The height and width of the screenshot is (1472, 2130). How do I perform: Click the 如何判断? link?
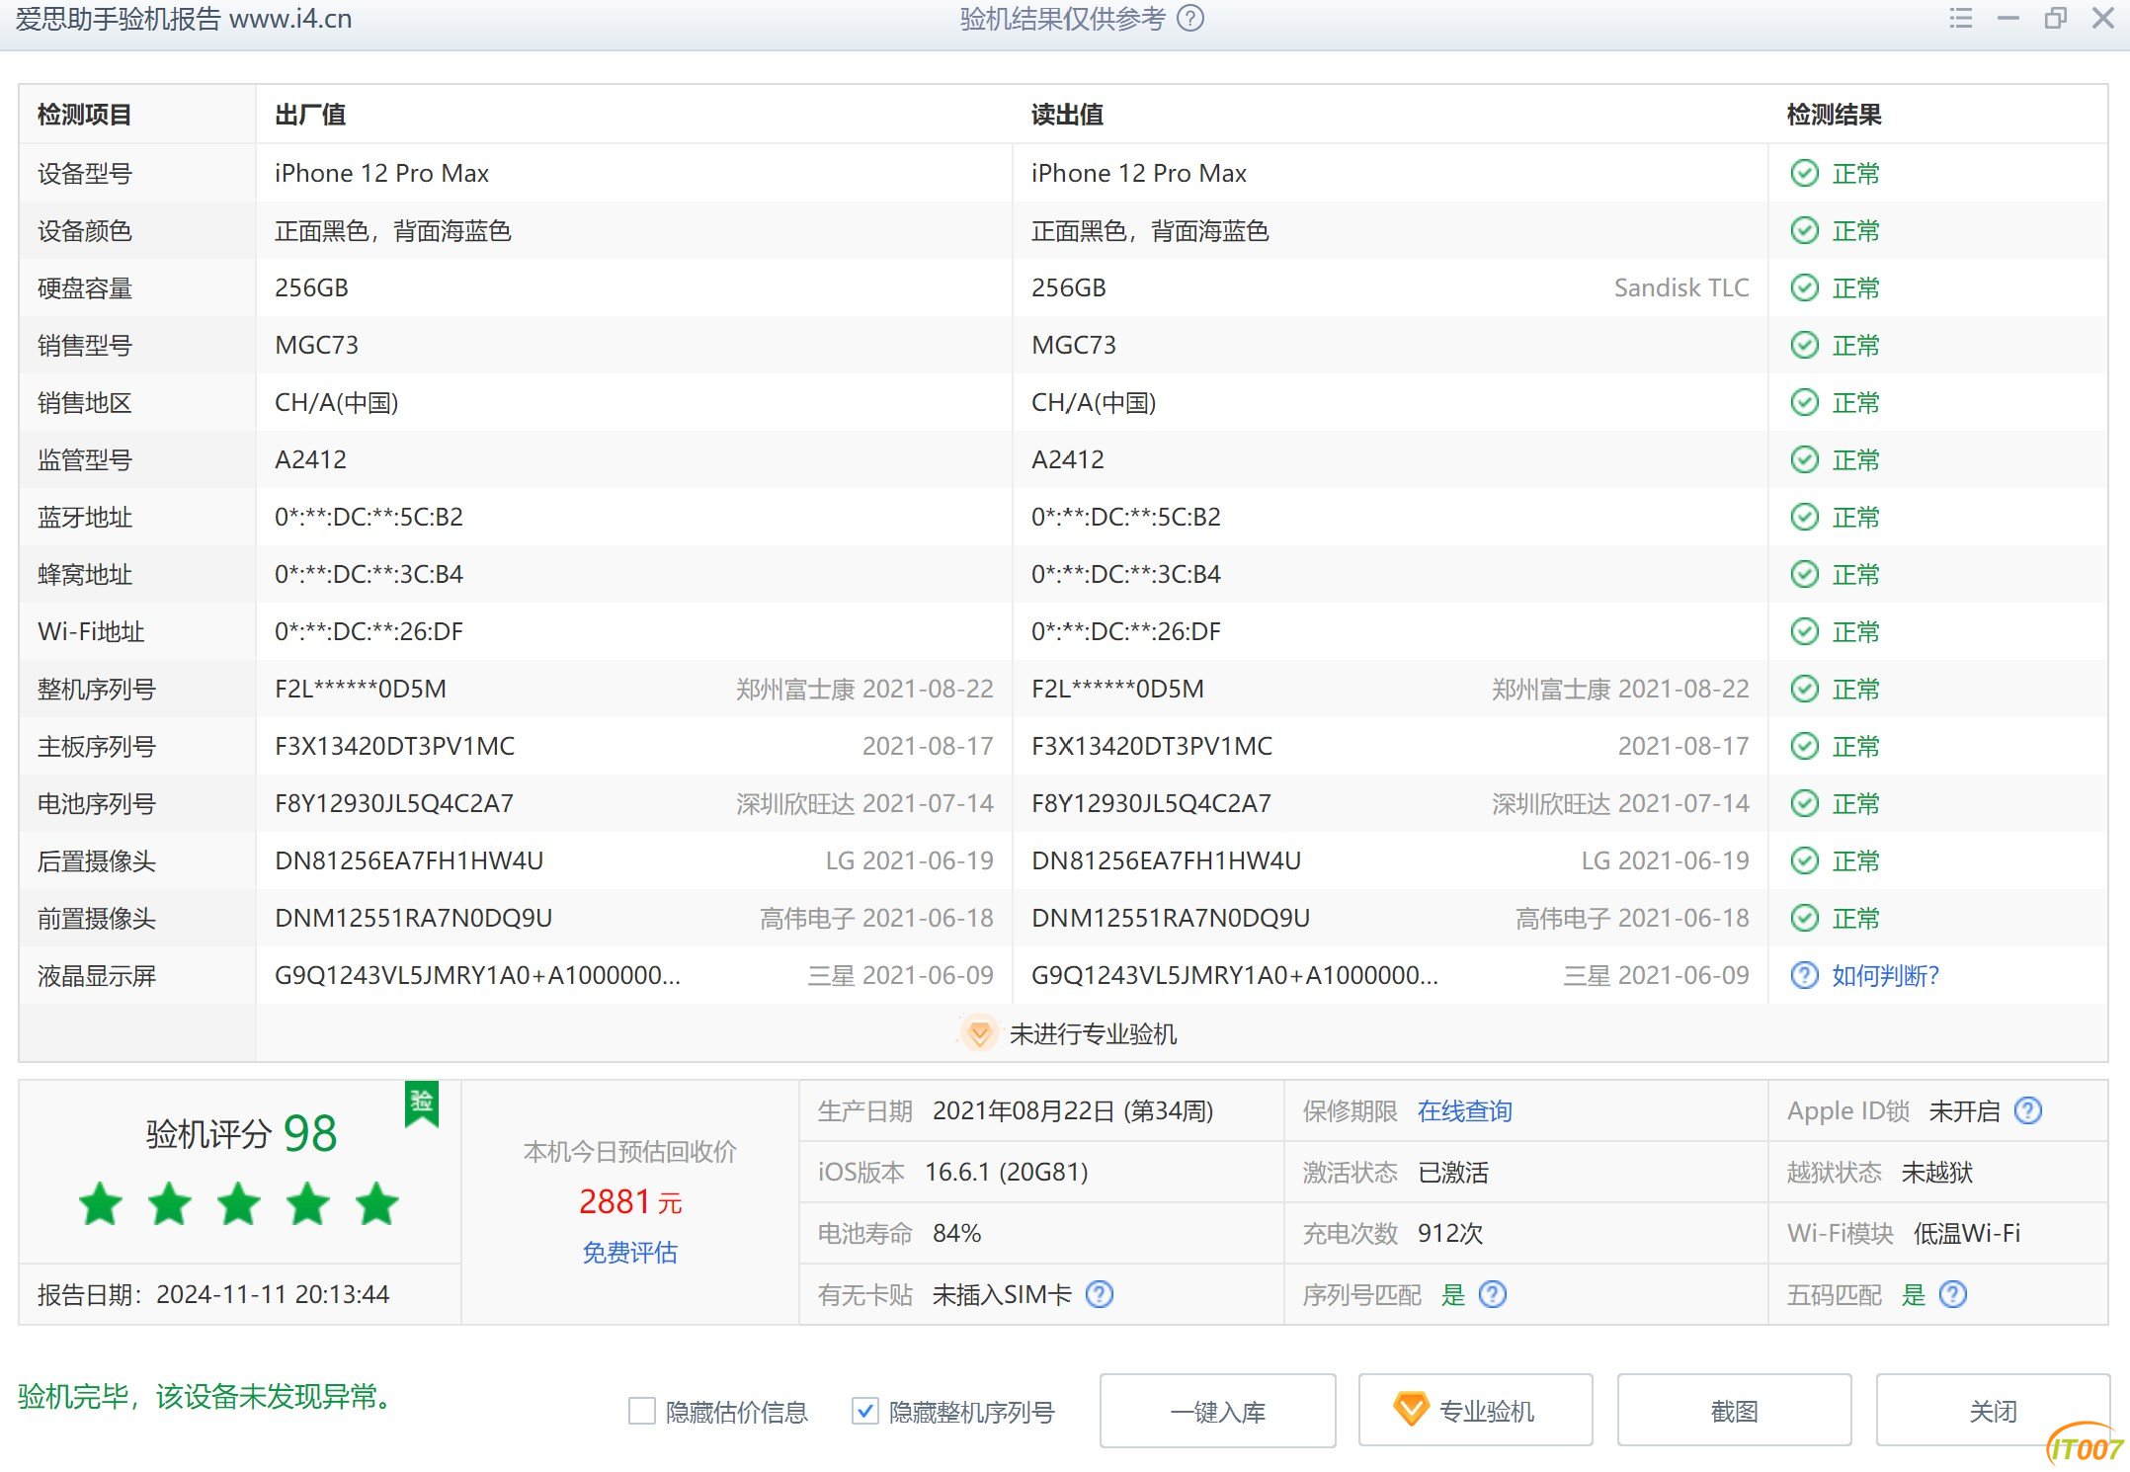(1885, 976)
